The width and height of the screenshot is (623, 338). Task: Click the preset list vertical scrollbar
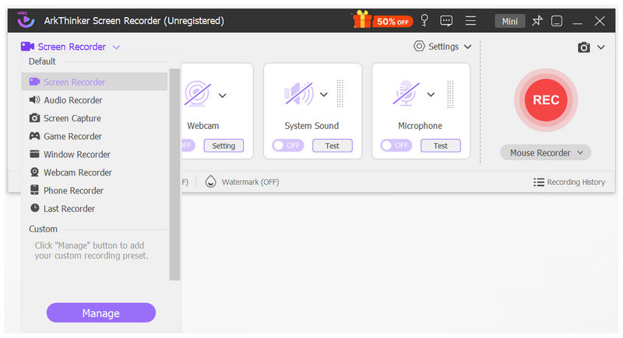click(x=174, y=174)
